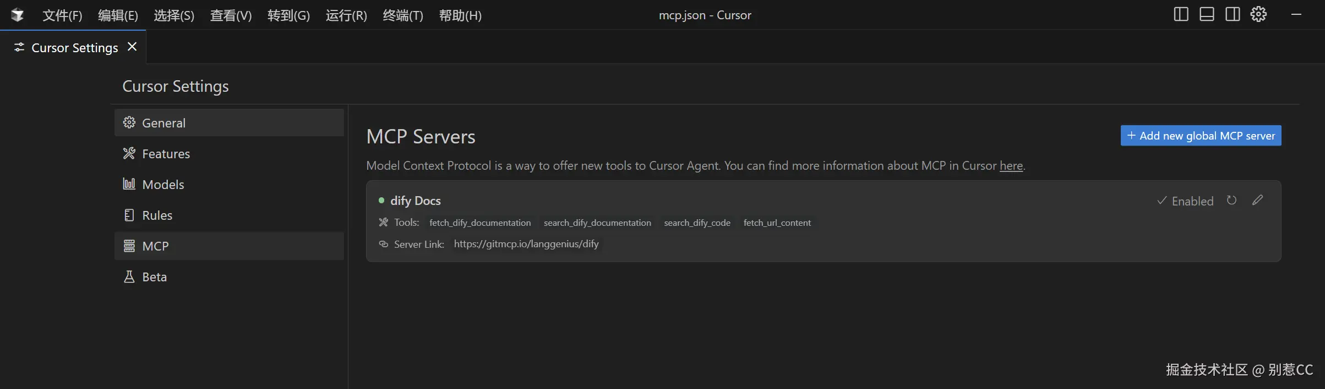This screenshot has width=1325, height=389.
Task: Open 帮助(H) menu
Action: [x=460, y=15]
